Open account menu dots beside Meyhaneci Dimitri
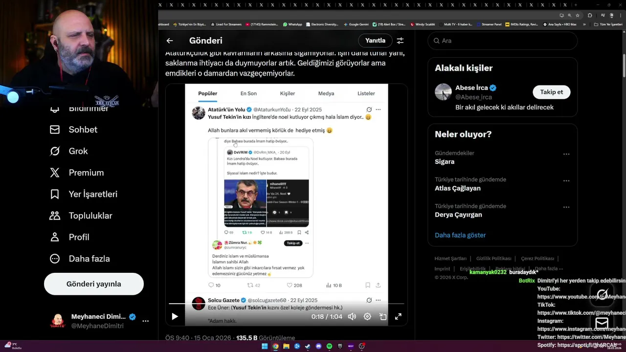626x352 pixels. [145, 321]
